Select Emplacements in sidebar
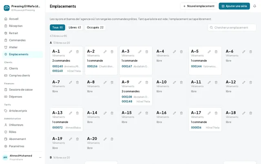This screenshot has width=261, height=164. pyautogui.click(x=22, y=55)
